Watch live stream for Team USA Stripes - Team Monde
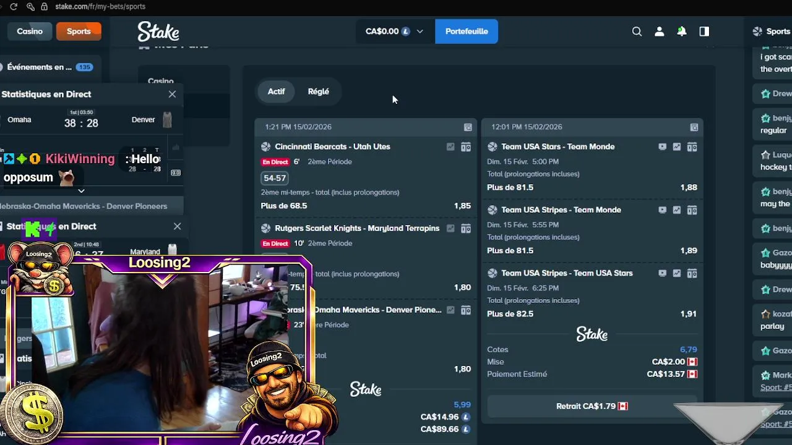Viewport: 792px width, 445px height. click(662, 210)
